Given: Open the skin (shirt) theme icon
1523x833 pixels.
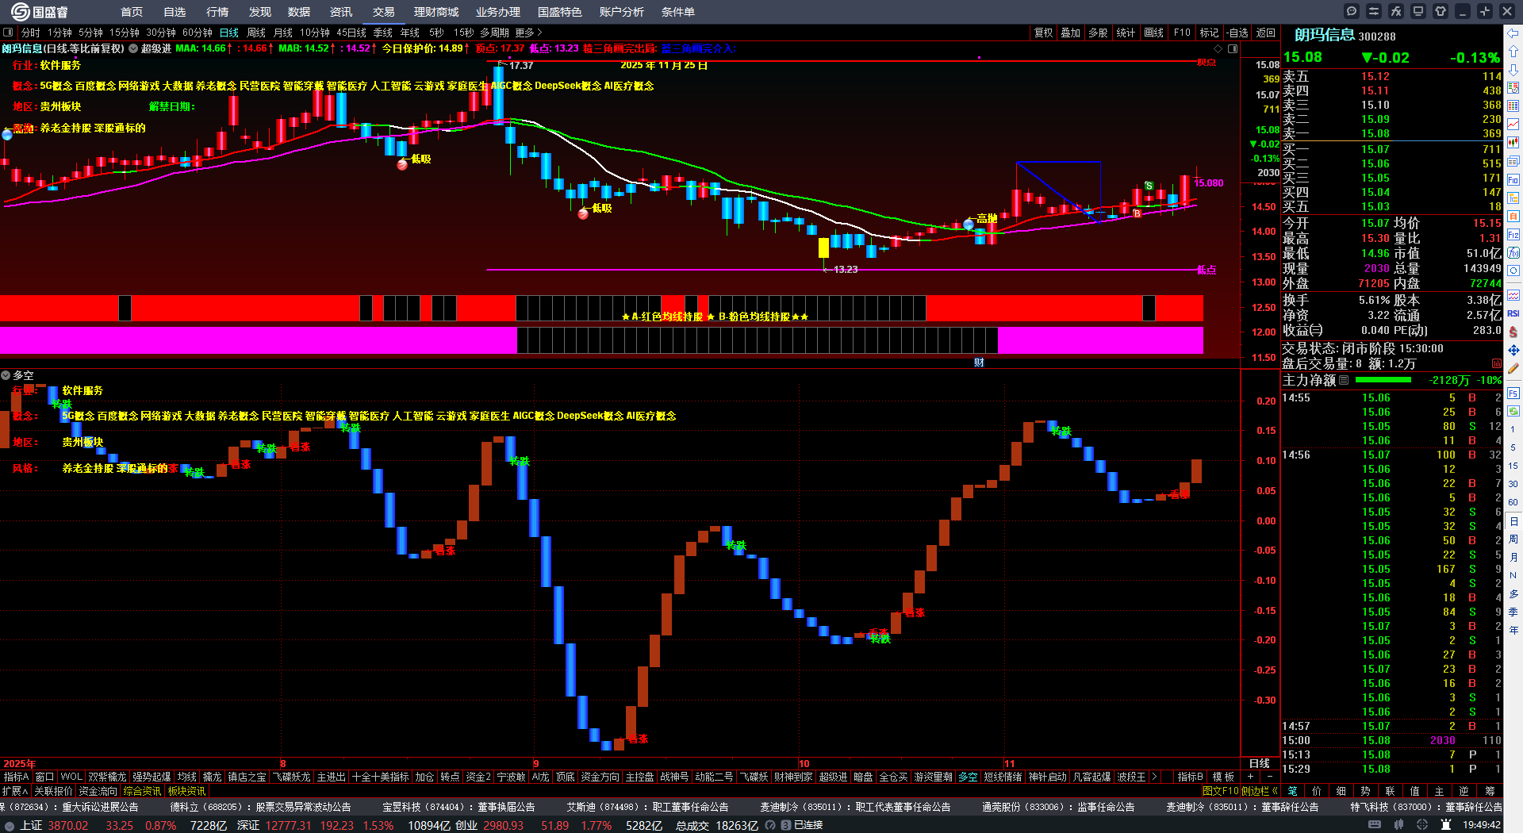Looking at the screenshot, I should click(x=1441, y=11).
